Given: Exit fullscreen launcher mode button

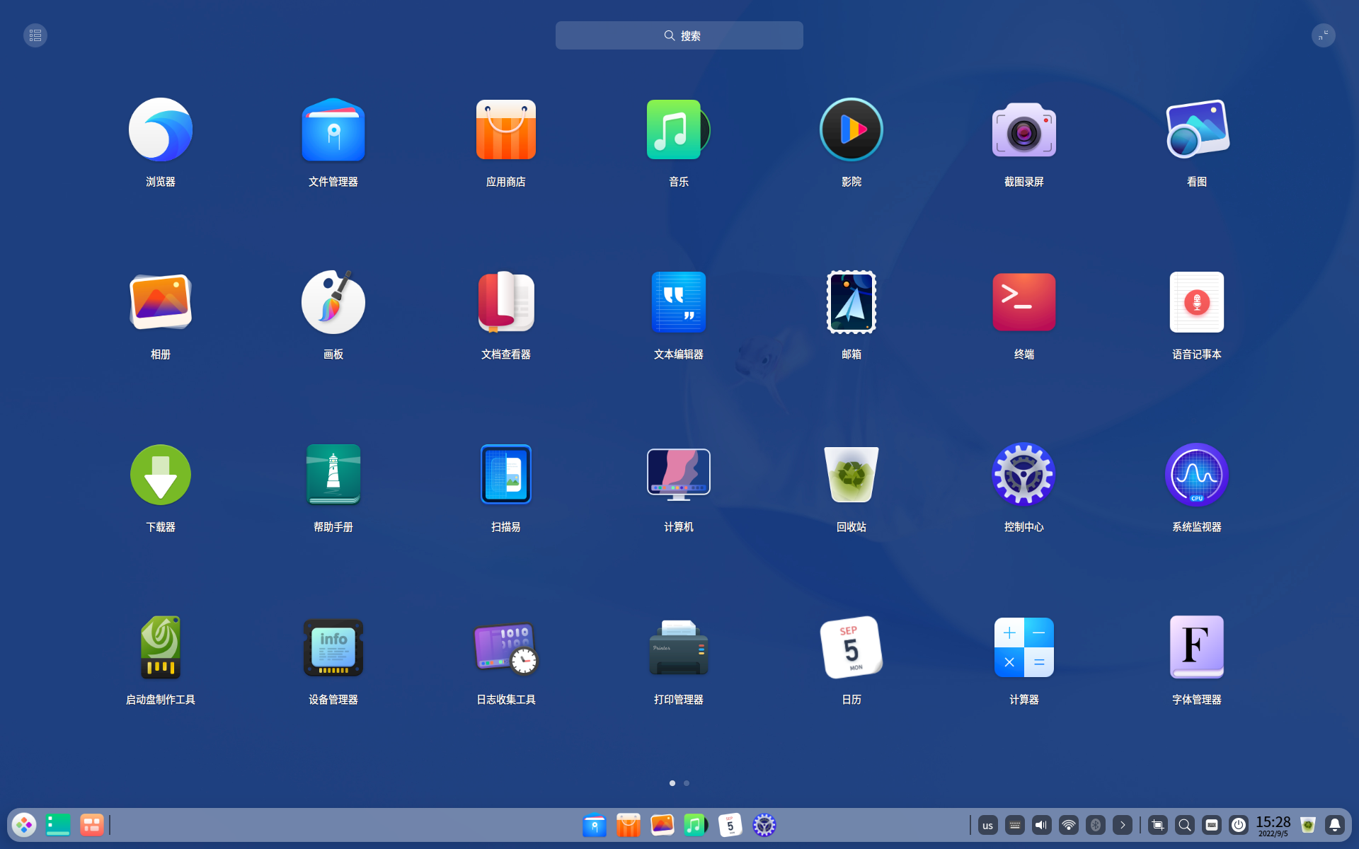Looking at the screenshot, I should [1323, 35].
